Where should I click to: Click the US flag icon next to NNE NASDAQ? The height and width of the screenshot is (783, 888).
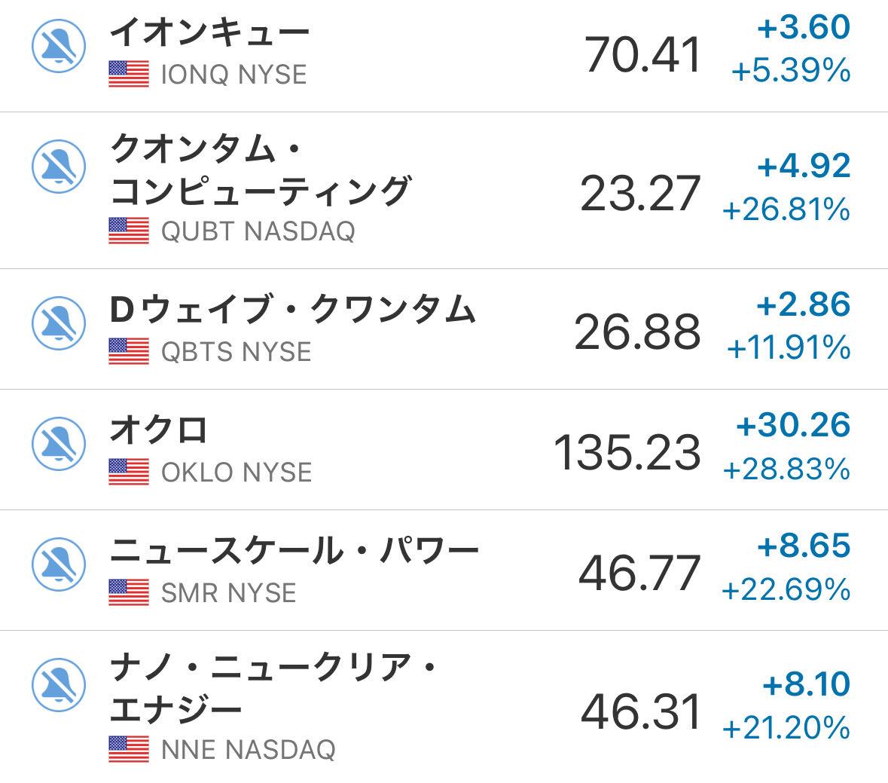[x=129, y=749]
